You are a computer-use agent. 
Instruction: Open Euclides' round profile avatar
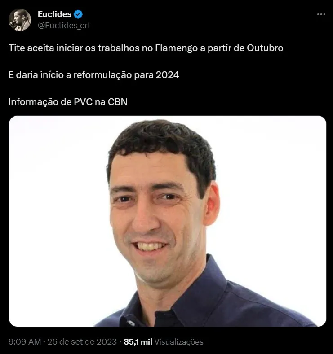[20, 20]
